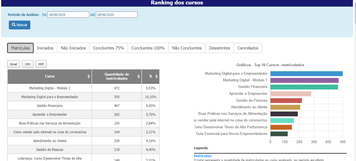Click the Buscar search button
The width and height of the screenshot is (356, 161).
coord(19,25)
